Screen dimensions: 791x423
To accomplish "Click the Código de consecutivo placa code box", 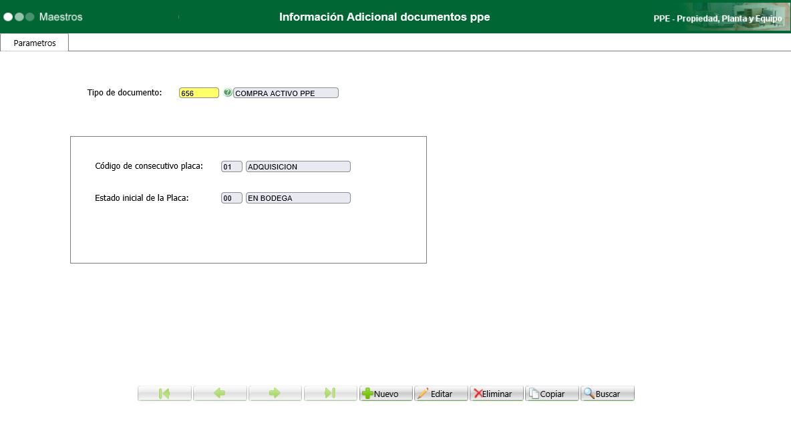I will [x=231, y=166].
